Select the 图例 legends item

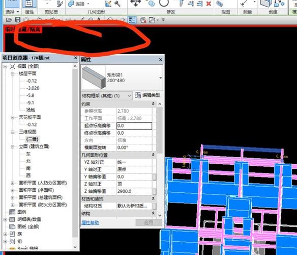click(x=22, y=212)
